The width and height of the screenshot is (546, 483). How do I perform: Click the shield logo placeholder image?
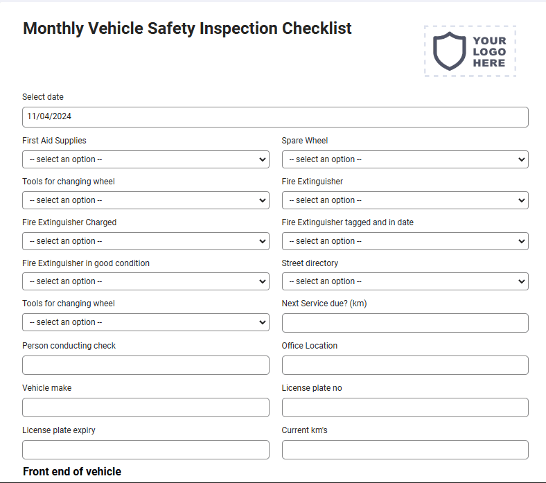(470, 51)
